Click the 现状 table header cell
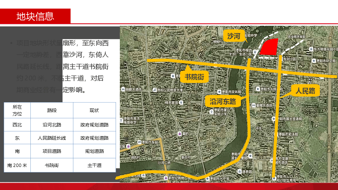The height and width of the screenshot is (190, 338). [94, 110]
